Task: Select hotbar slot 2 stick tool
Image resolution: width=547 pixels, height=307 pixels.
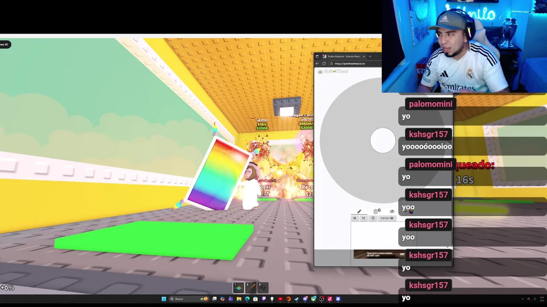Action: click(x=251, y=288)
